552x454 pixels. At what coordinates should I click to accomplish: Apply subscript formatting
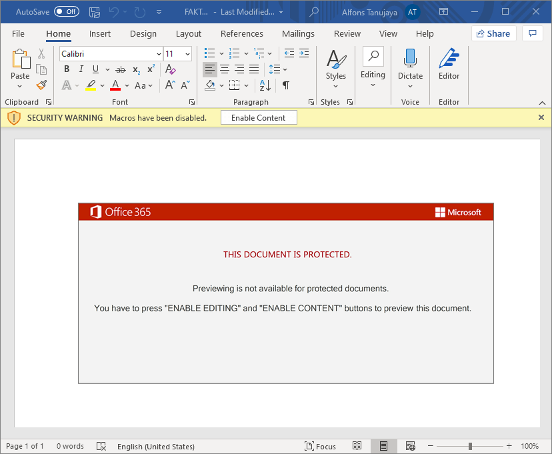pyautogui.click(x=136, y=70)
